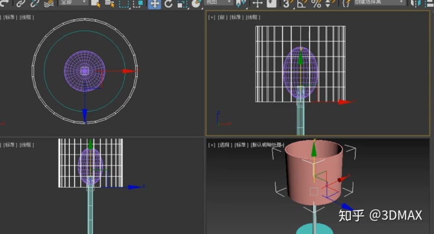Select teal base disc in perspective viewport
Viewport: 434px width, 234px height.
(x=315, y=229)
